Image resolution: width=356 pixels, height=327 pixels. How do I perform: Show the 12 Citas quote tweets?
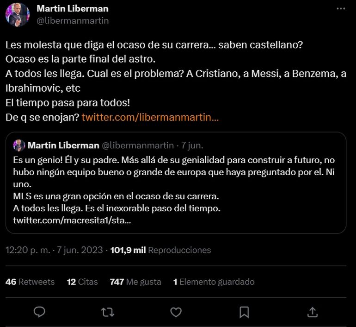click(82, 282)
